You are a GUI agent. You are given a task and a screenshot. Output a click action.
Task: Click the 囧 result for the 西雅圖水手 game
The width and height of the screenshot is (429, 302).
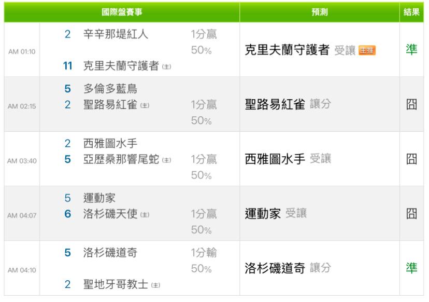(411, 159)
